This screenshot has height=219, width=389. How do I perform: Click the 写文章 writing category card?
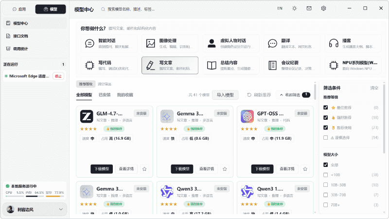(170, 66)
